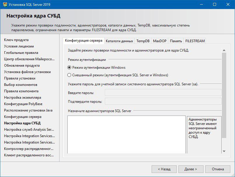Image resolution: width=235 pixels, height=177 pixels.
Task: Select the Конфигурация сервера tab
Action: point(83,41)
